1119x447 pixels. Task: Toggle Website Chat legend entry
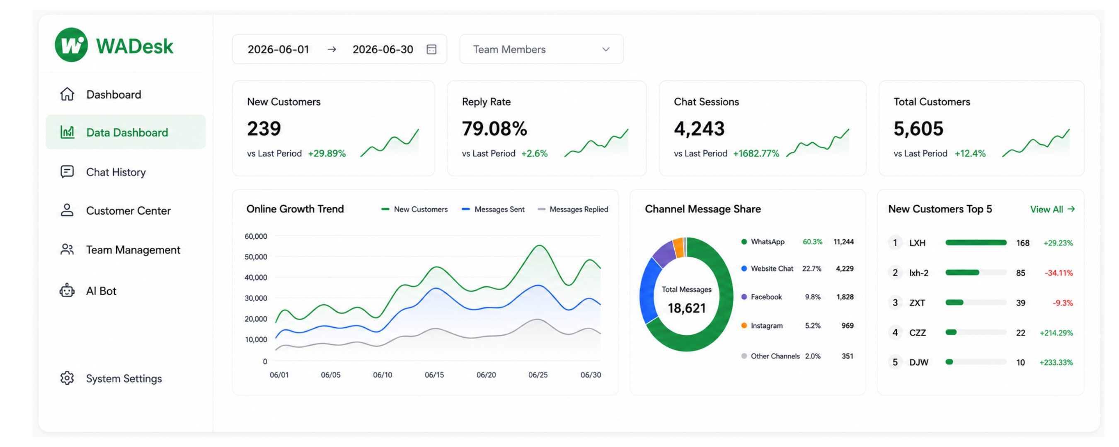click(767, 269)
